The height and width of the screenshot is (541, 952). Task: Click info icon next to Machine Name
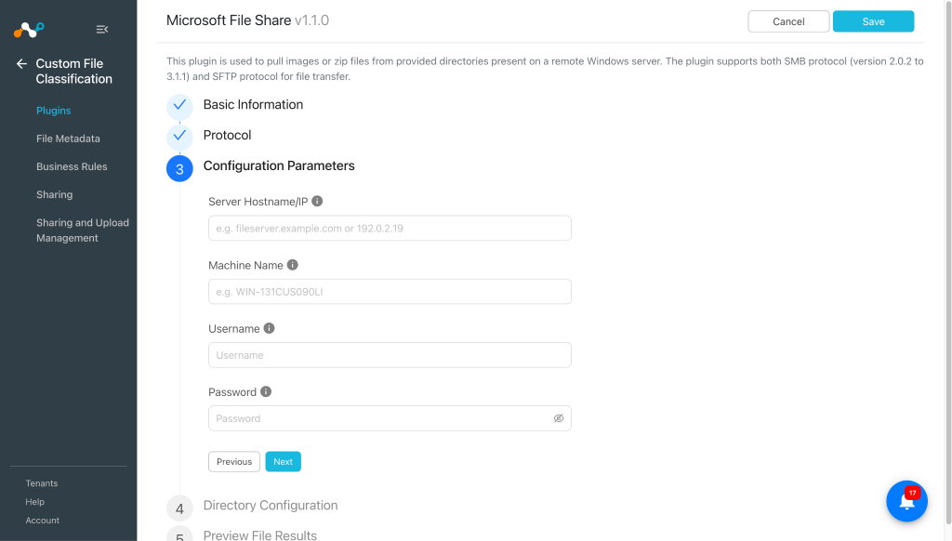(293, 265)
